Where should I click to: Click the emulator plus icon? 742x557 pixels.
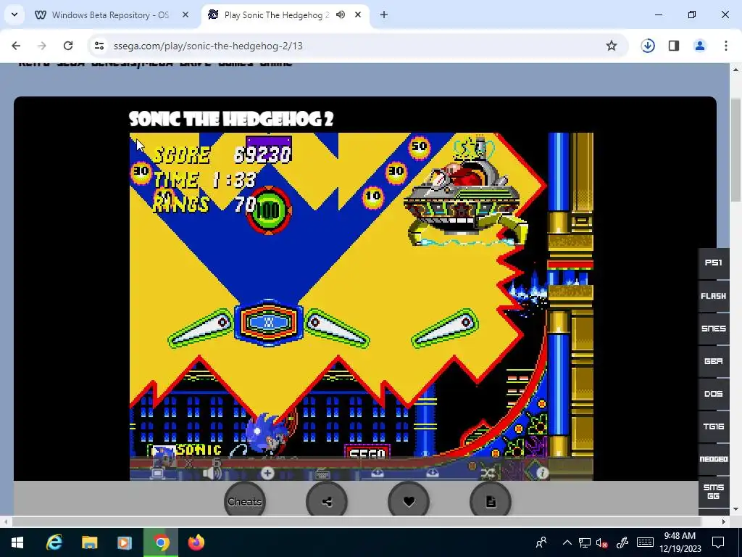point(267,473)
